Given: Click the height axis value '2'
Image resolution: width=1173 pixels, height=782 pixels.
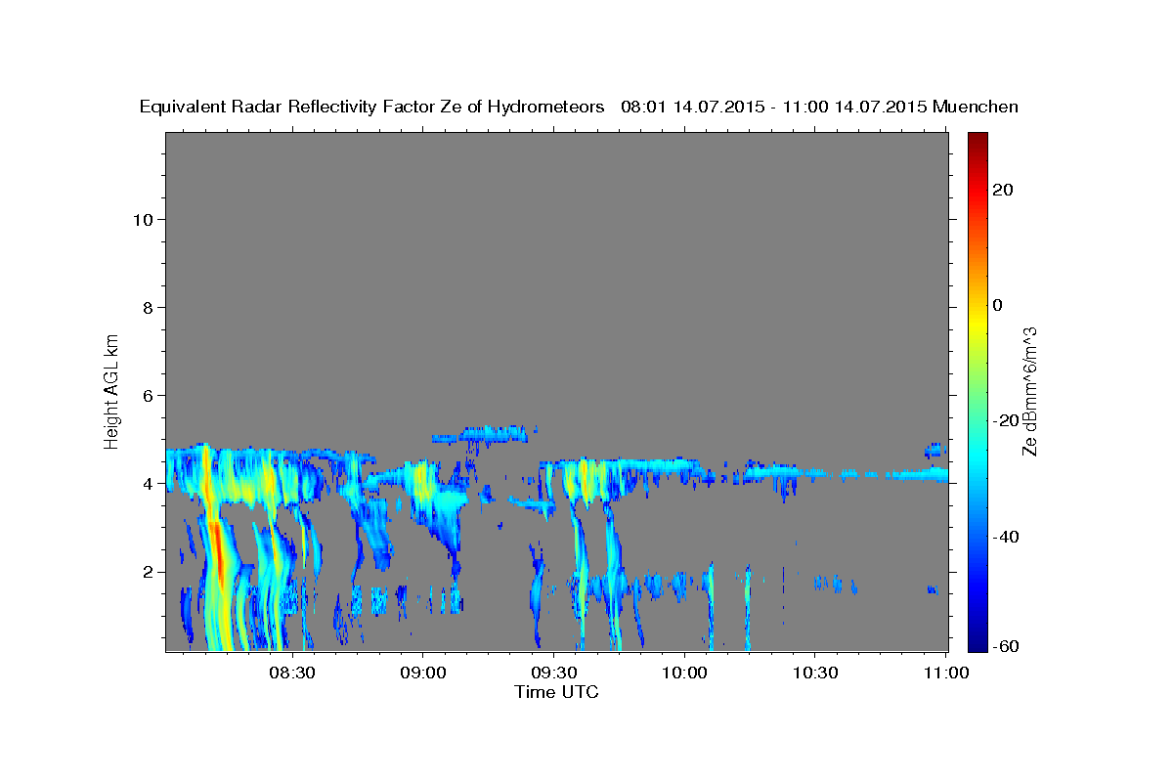Looking at the screenshot, I should click(150, 572).
